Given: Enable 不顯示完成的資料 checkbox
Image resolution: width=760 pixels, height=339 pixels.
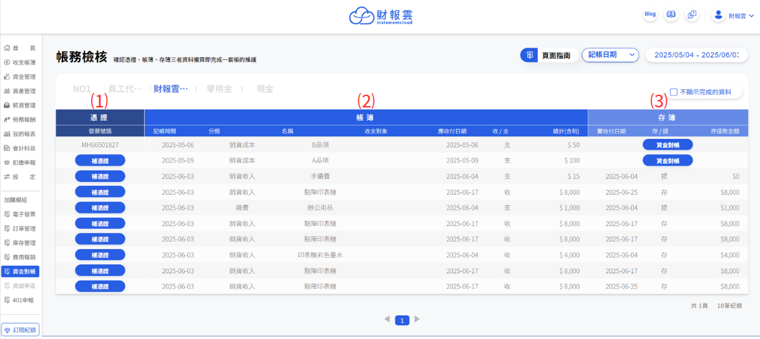Looking at the screenshot, I should pyautogui.click(x=673, y=92).
